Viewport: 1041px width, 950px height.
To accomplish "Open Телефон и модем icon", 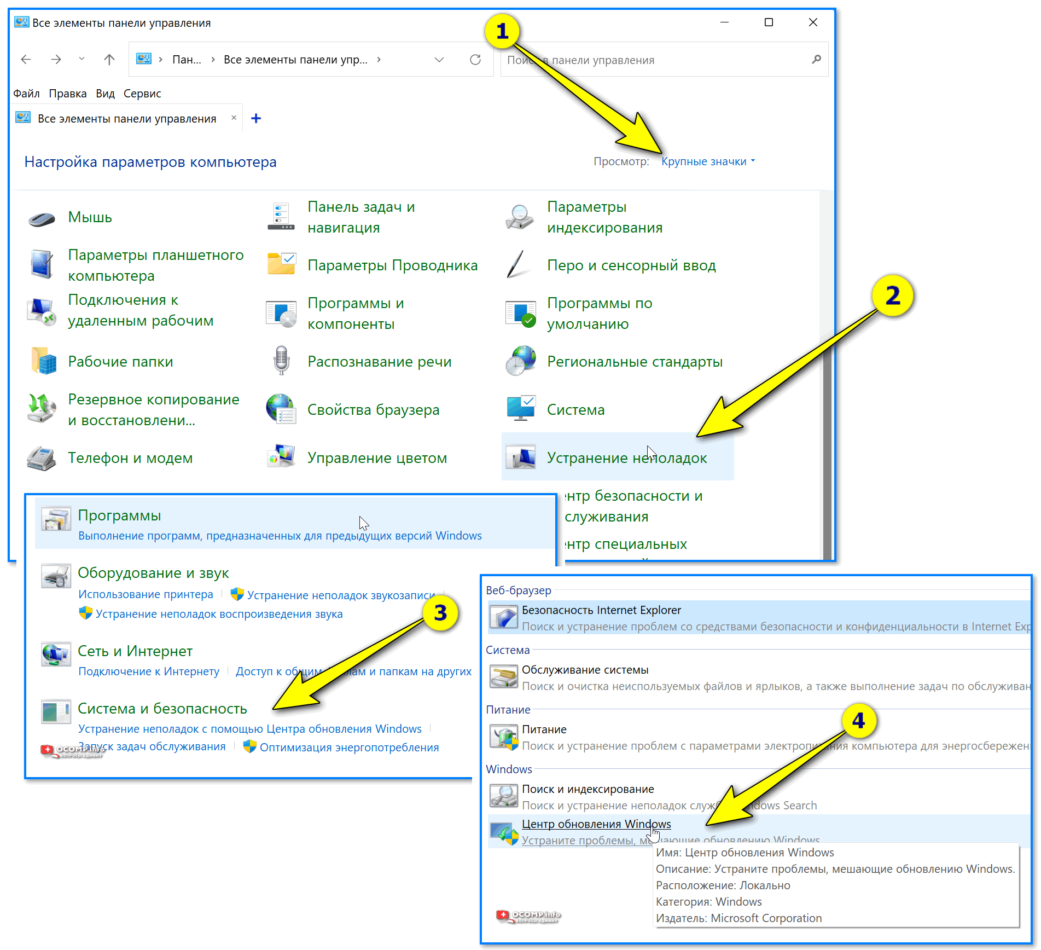I will [x=42, y=458].
